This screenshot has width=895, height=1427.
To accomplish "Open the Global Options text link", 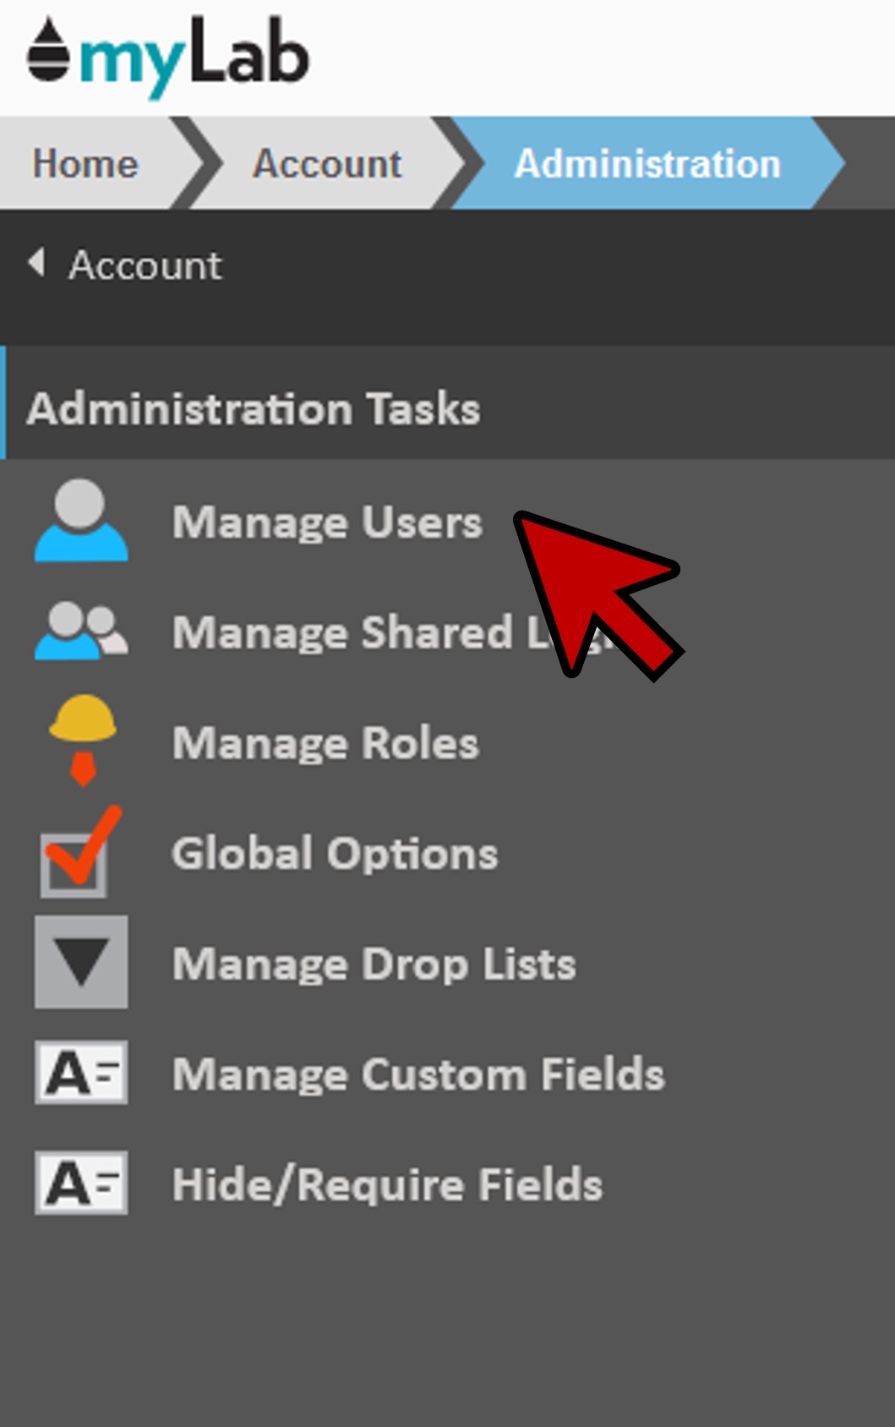I will (335, 854).
